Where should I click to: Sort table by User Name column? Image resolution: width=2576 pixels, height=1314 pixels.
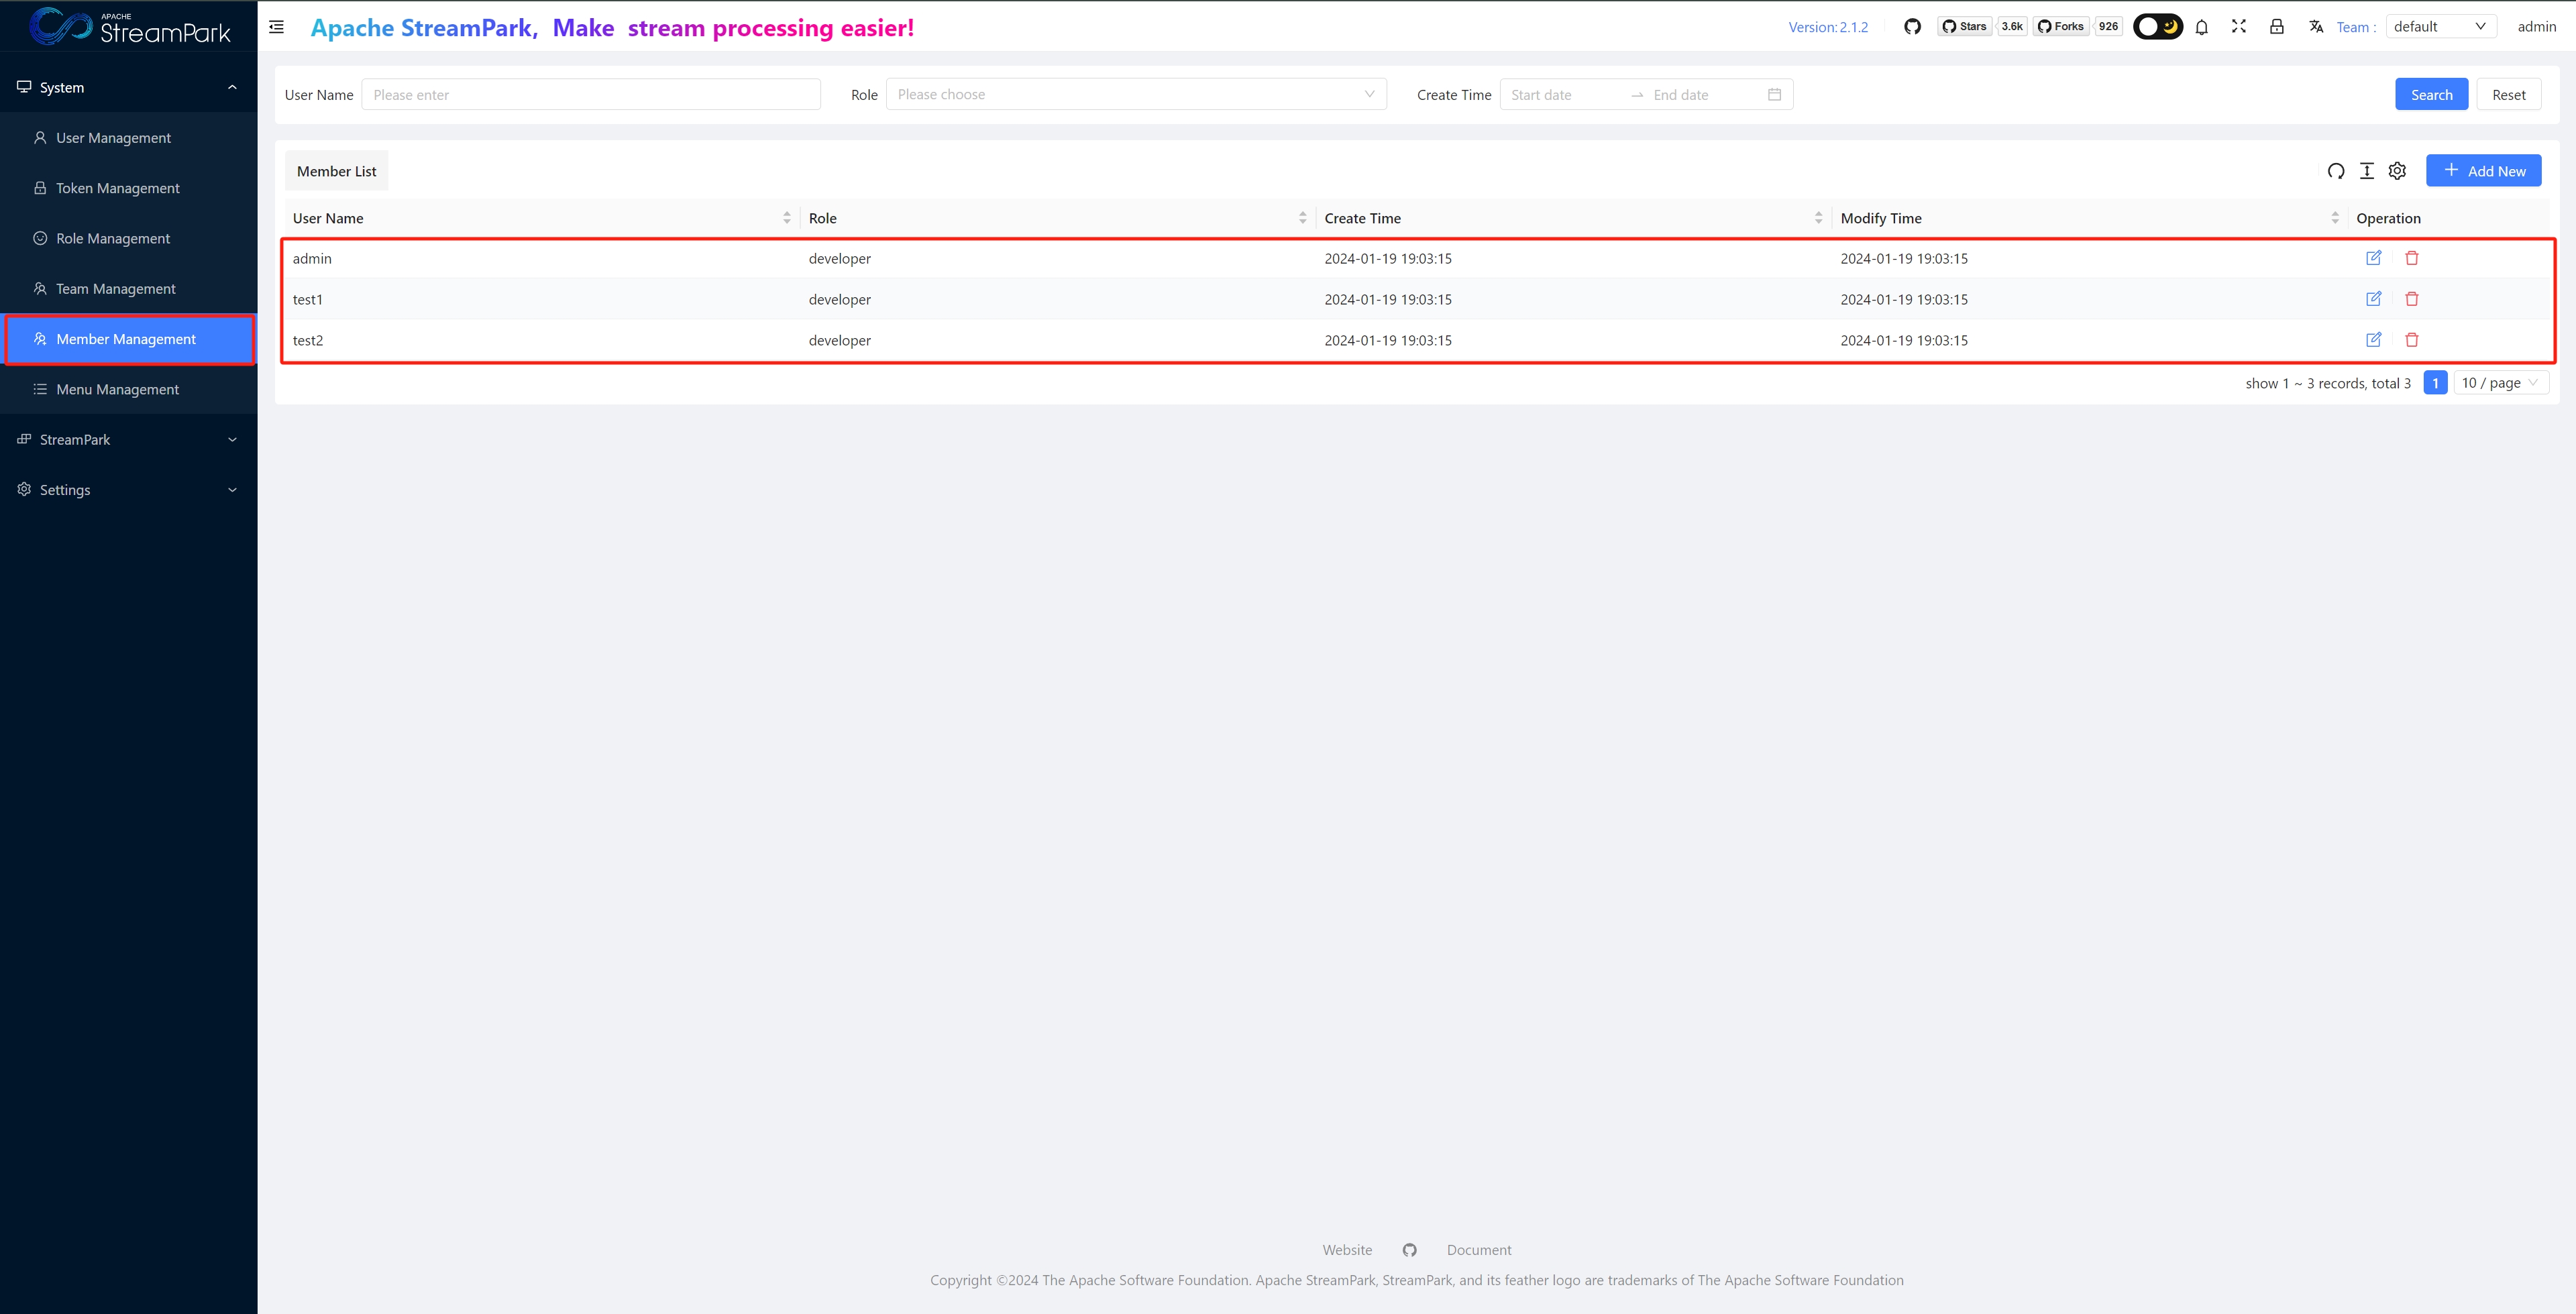[x=786, y=218]
